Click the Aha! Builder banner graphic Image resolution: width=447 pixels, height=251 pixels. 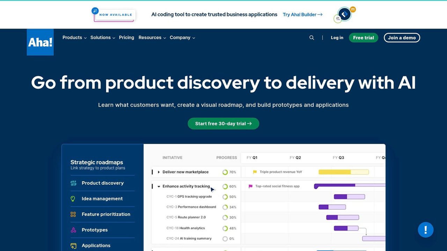345,15
